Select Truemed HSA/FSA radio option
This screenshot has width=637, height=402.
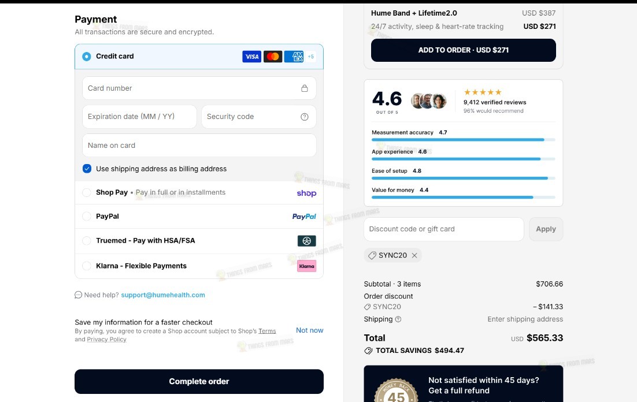(x=87, y=241)
